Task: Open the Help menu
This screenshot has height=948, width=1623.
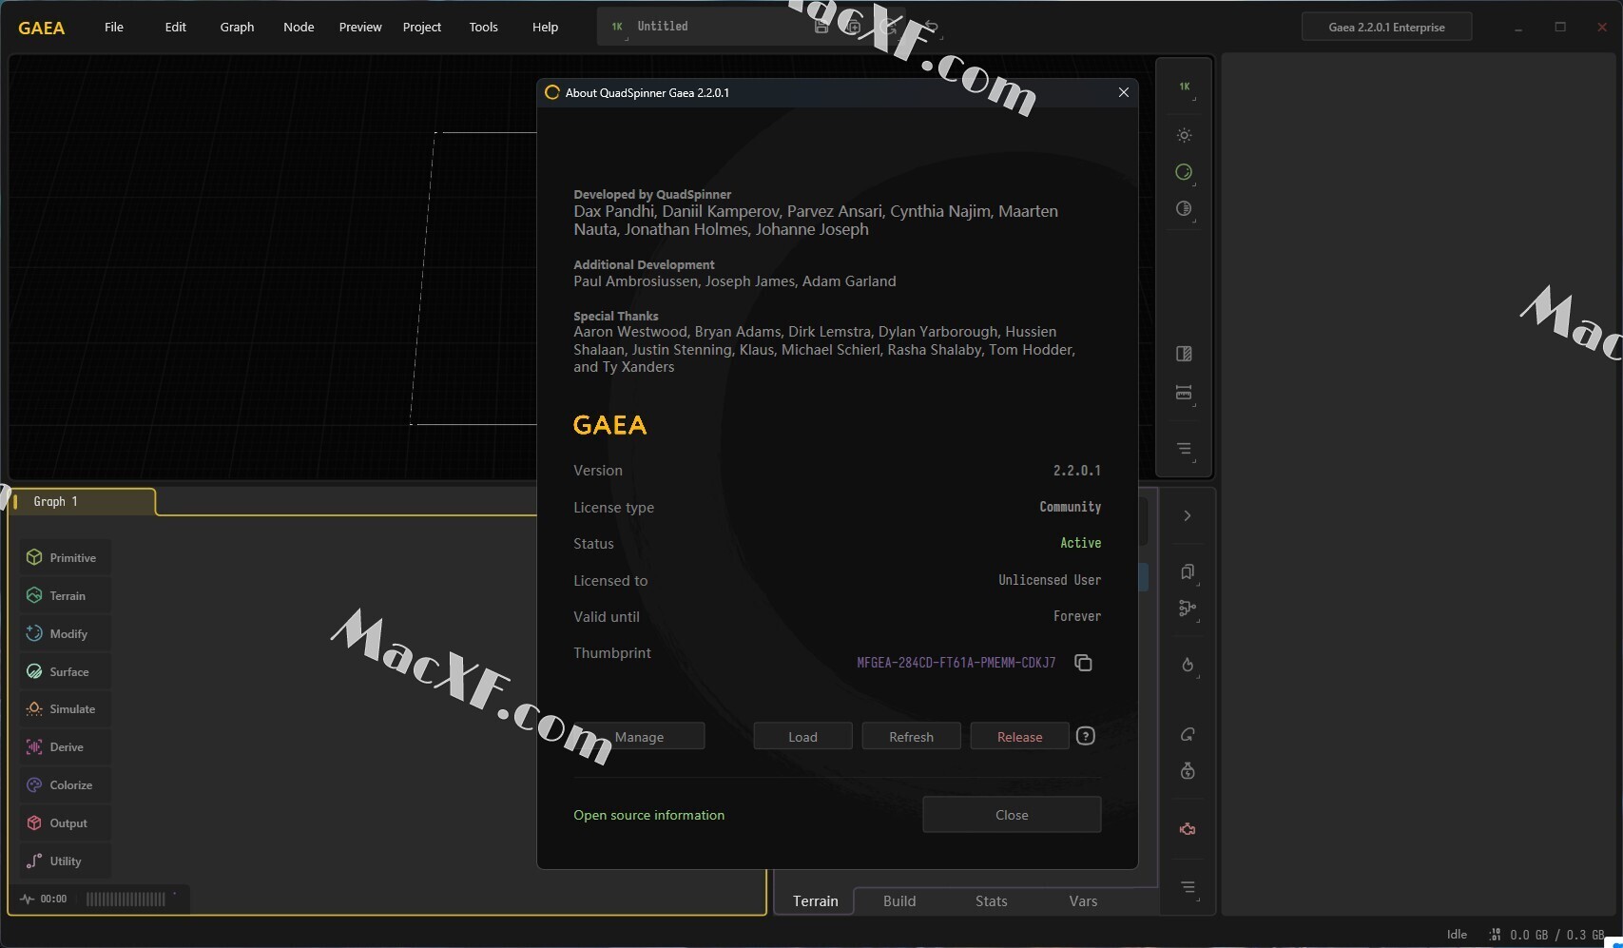Action: point(545,27)
